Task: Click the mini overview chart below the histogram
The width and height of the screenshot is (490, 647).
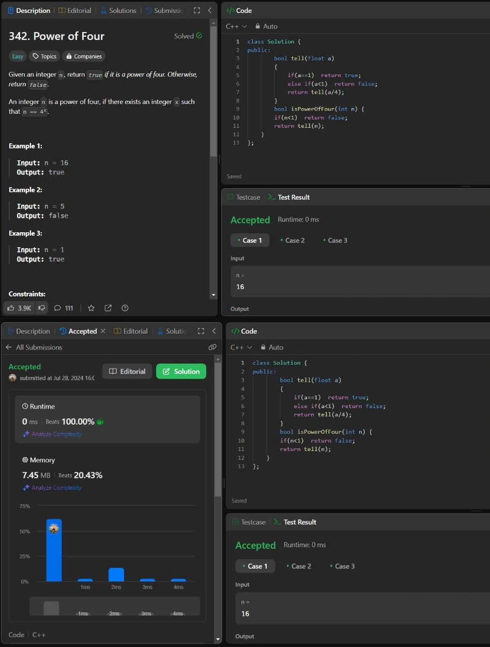Action: pos(115,606)
